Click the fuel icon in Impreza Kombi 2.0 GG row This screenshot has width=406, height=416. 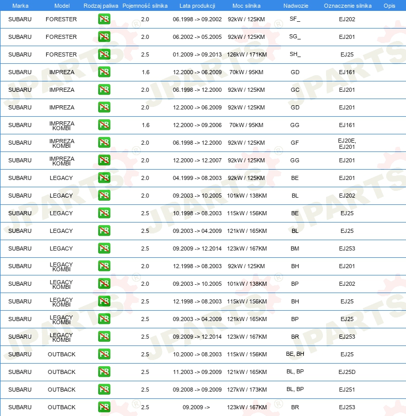coord(104,160)
